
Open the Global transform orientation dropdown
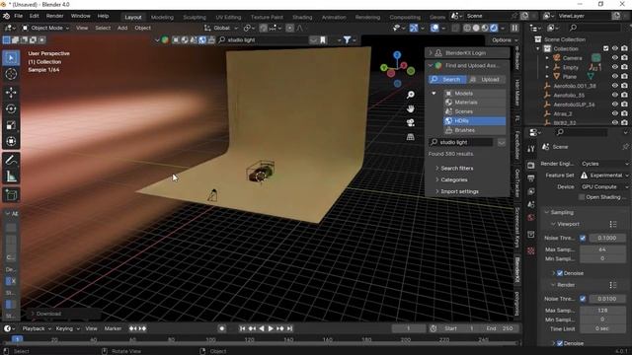(221, 28)
